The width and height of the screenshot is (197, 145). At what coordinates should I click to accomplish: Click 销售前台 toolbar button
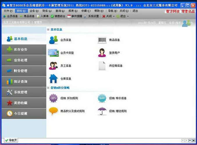point(58,16)
